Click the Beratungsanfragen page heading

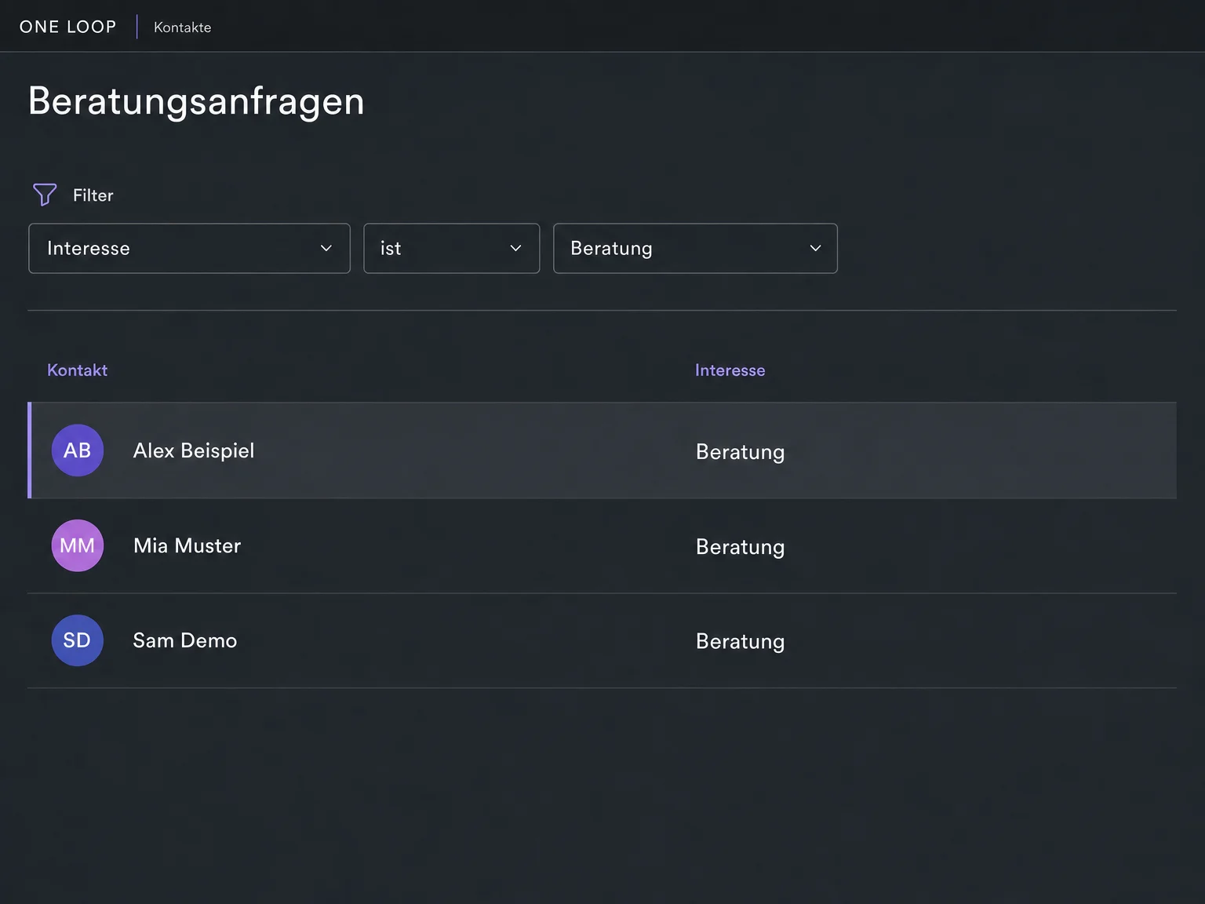196,101
